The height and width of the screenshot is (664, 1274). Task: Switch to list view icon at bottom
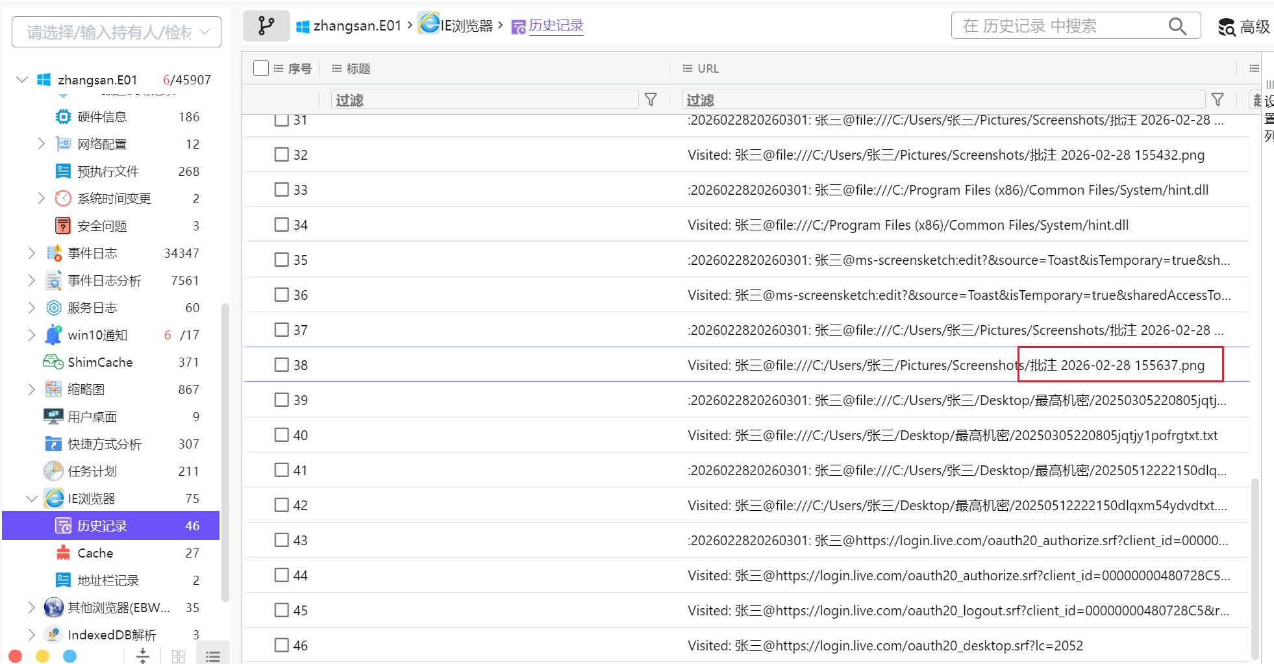[x=212, y=656]
